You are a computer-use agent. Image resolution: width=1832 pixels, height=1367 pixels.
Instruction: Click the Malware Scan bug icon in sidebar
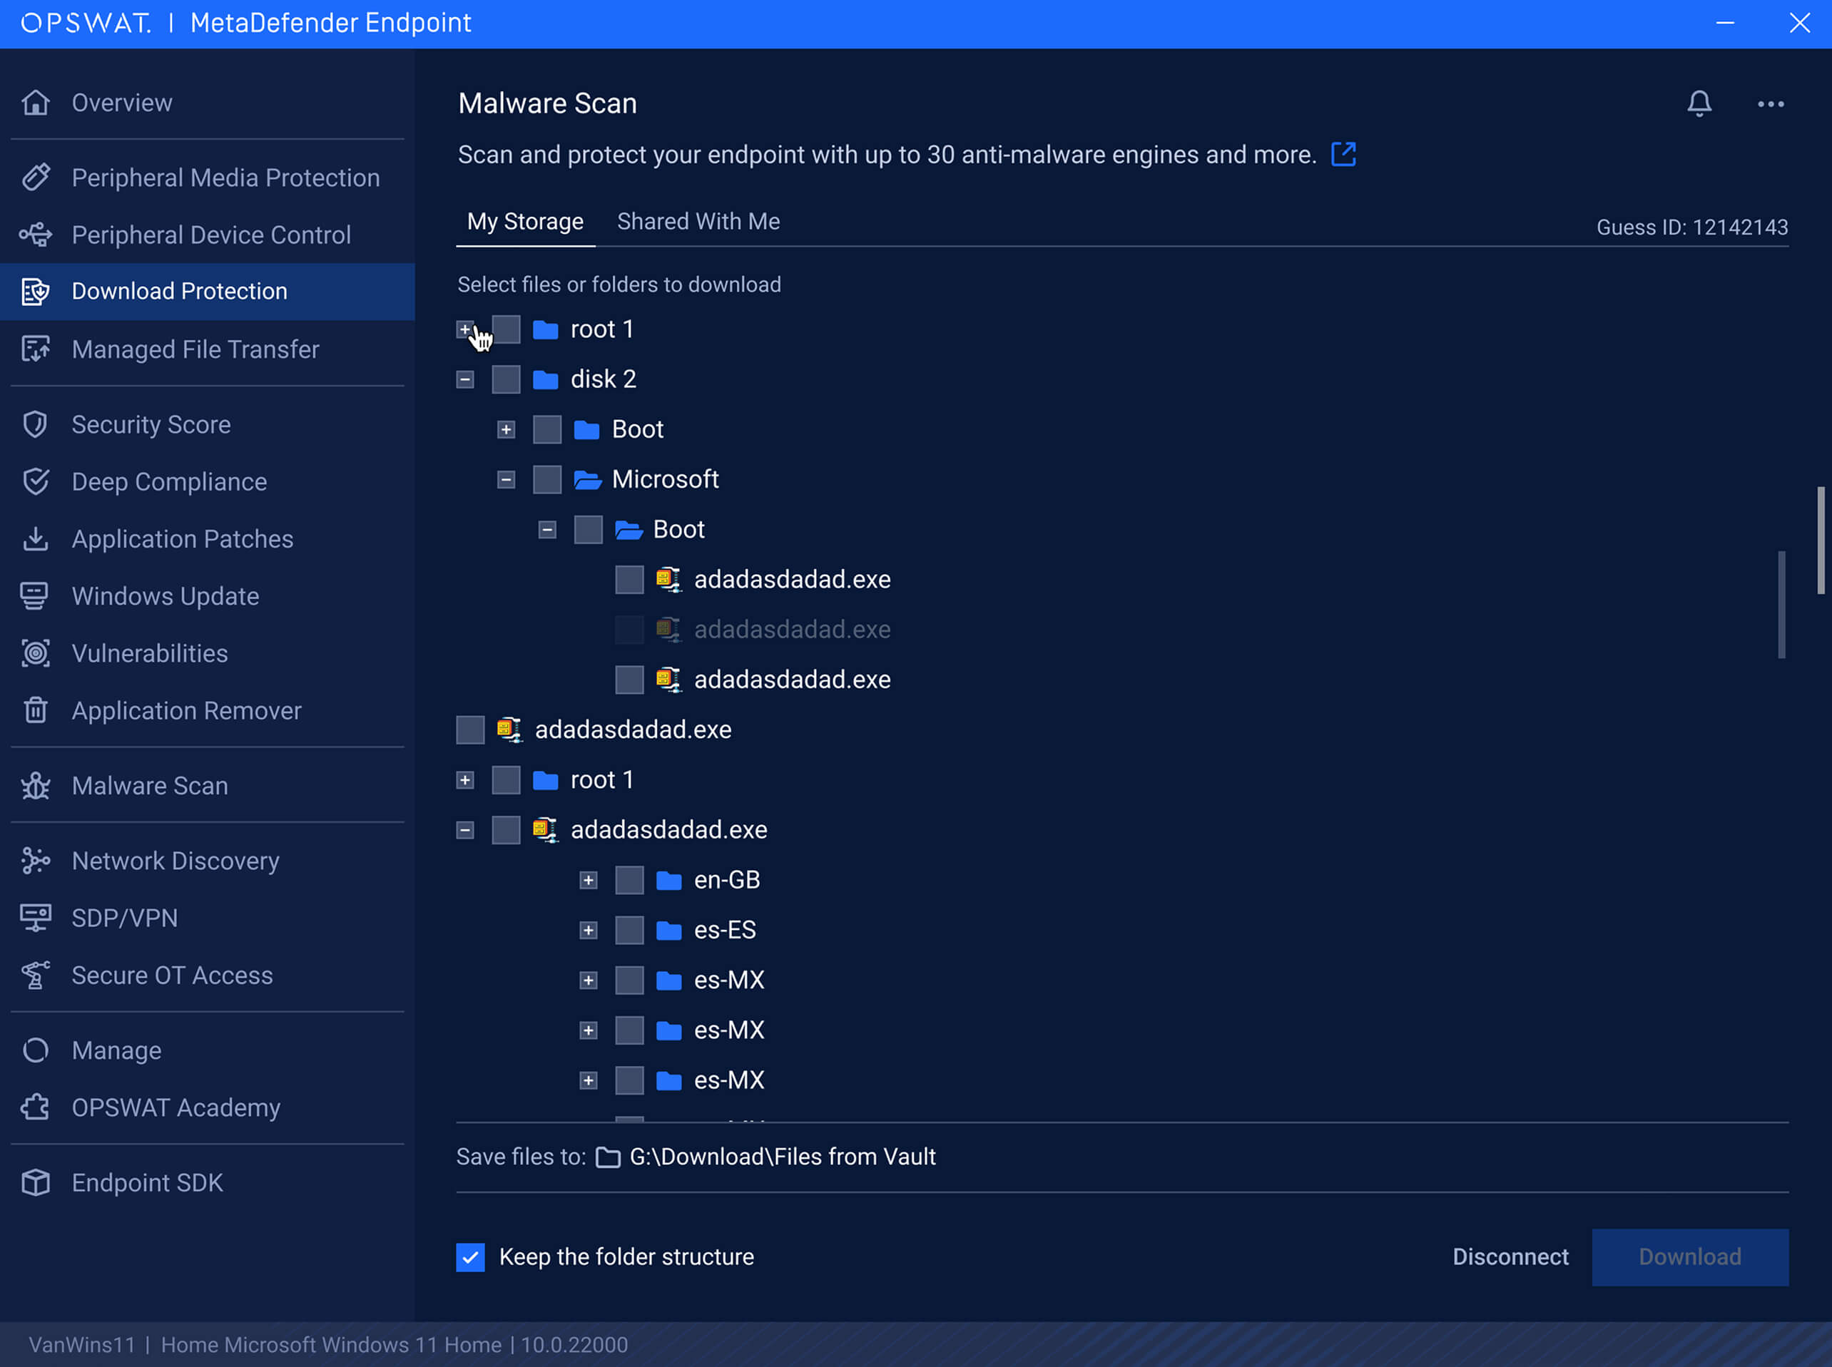click(x=36, y=785)
